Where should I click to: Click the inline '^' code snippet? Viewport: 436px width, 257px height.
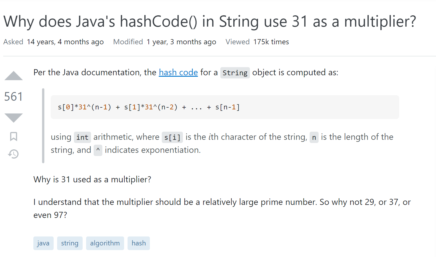tap(98, 150)
